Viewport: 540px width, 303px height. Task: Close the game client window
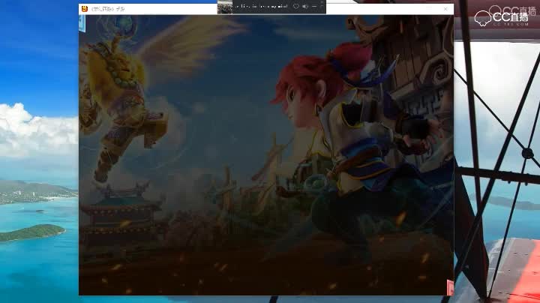(445, 9)
